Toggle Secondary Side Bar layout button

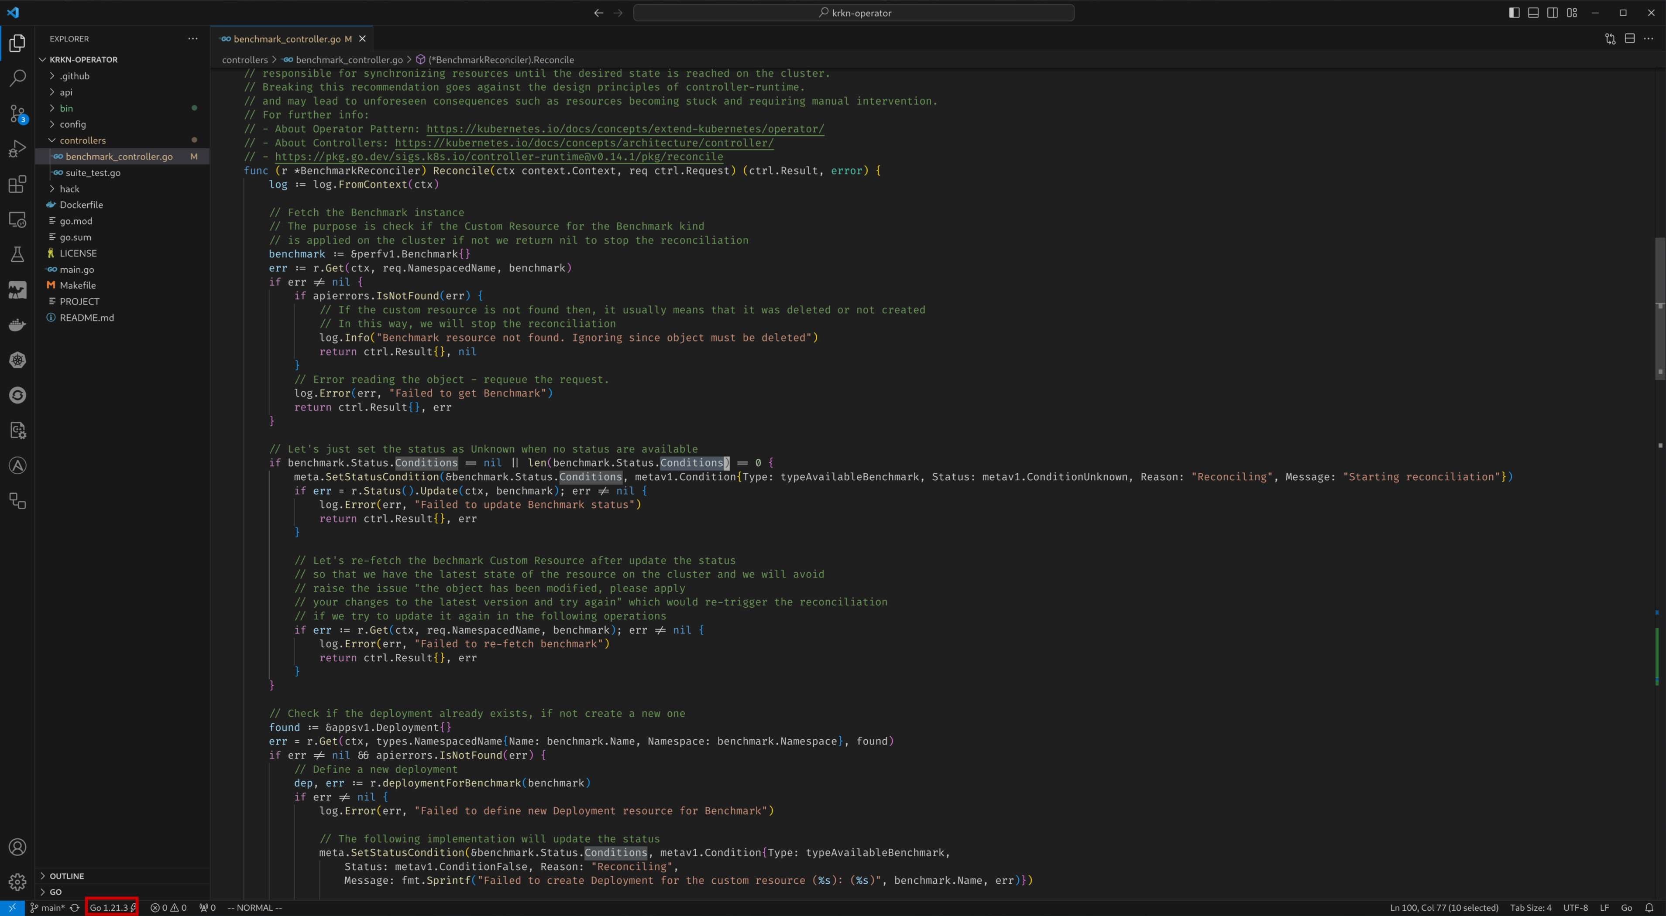tap(1552, 13)
